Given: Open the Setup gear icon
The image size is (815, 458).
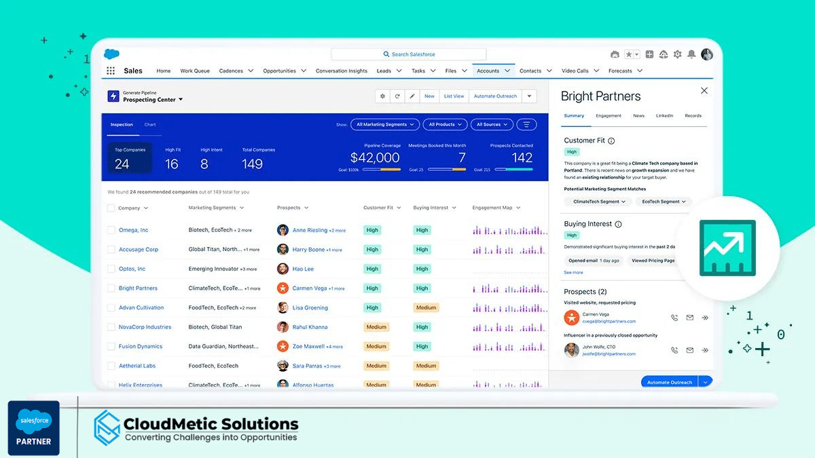Looking at the screenshot, I should coord(677,54).
